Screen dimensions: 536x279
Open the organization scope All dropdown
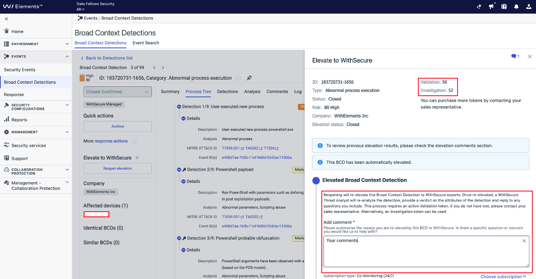(x=80, y=9)
